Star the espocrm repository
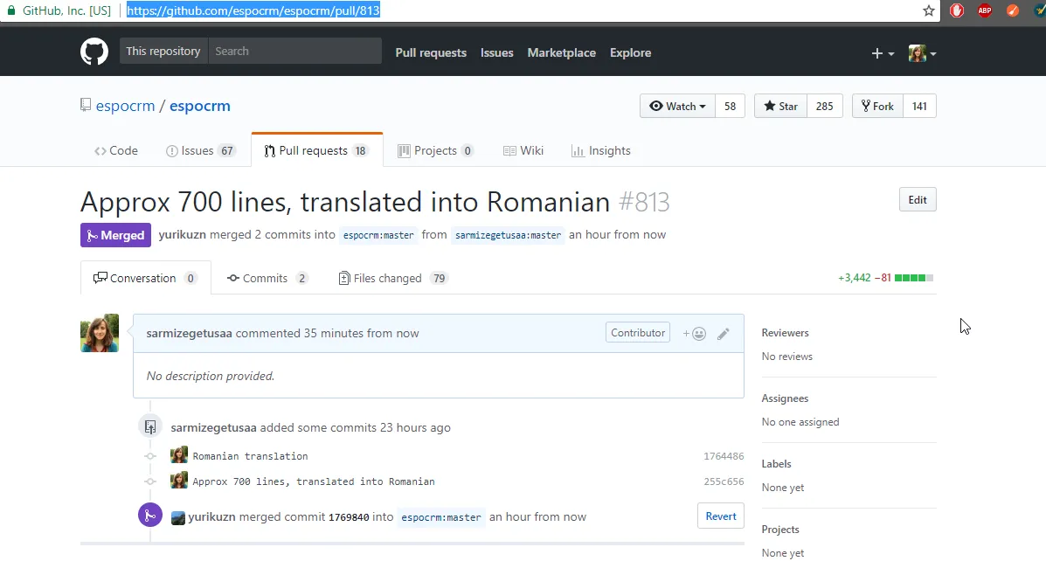The height and width of the screenshot is (561, 1046). pos(780,106)
